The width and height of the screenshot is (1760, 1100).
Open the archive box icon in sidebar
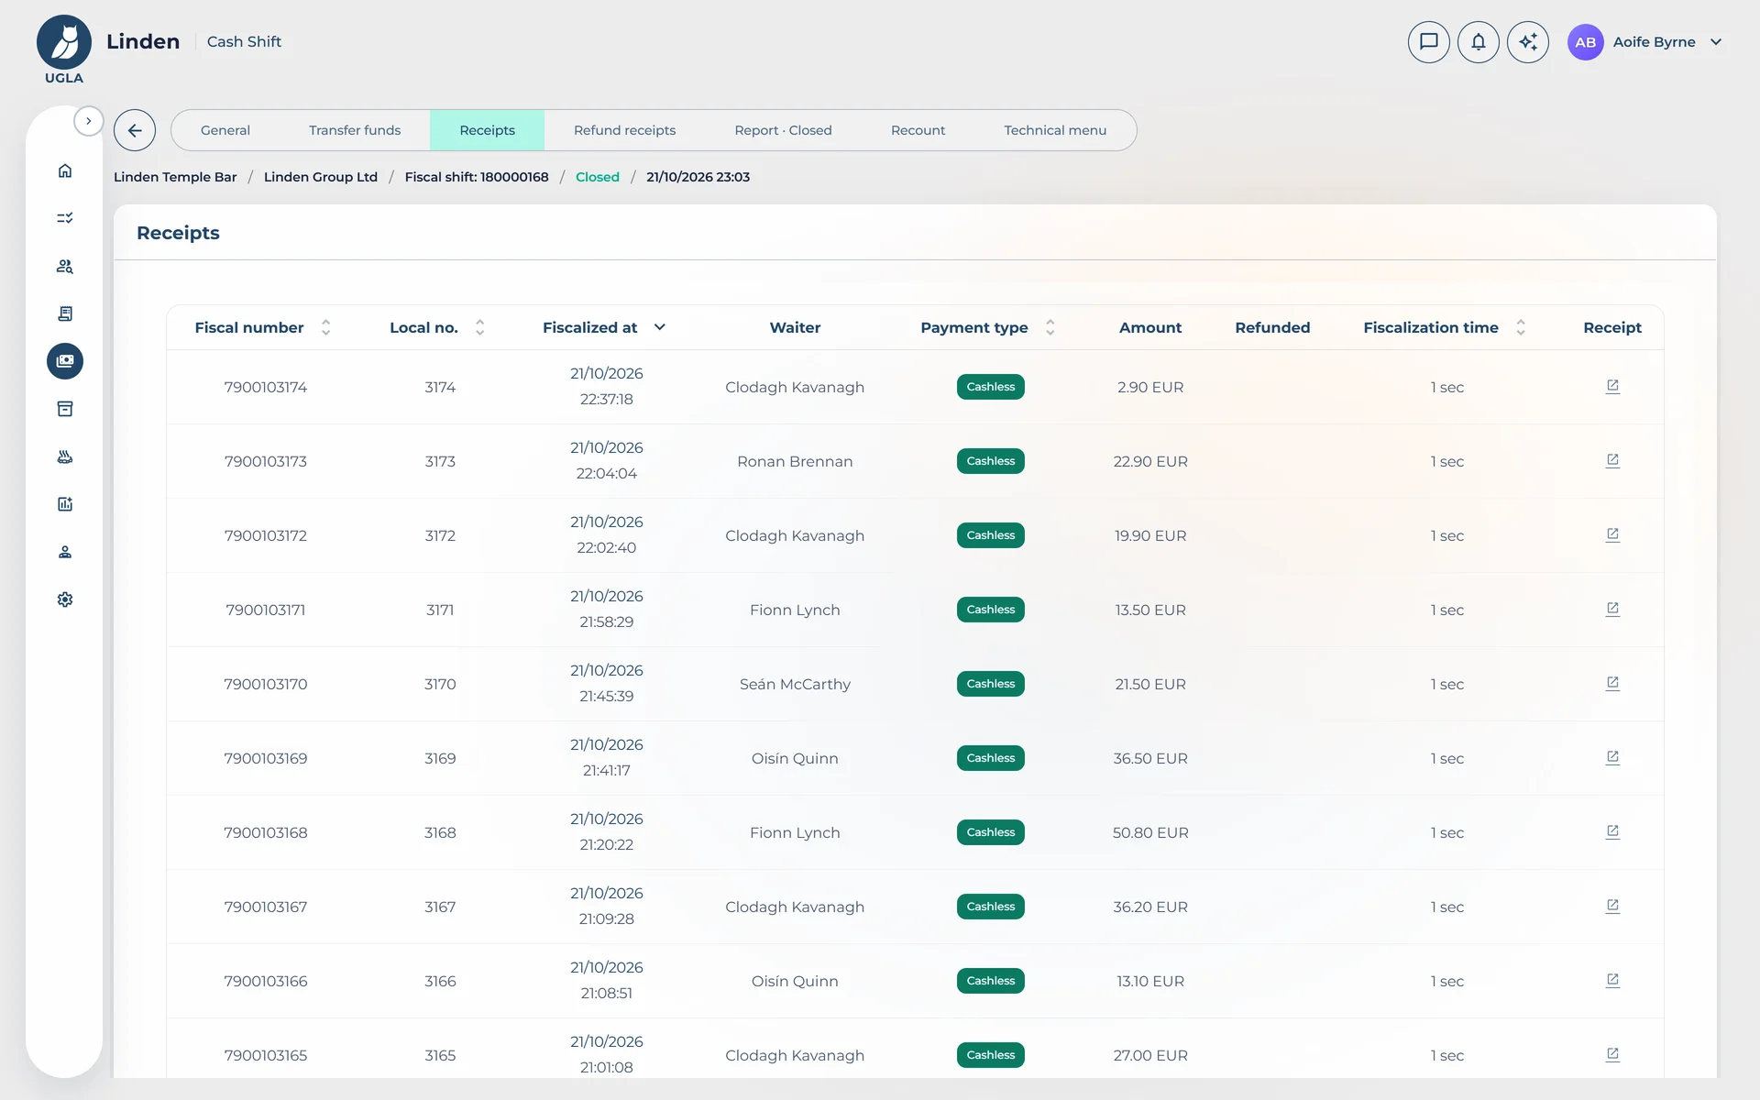(65, 409)
